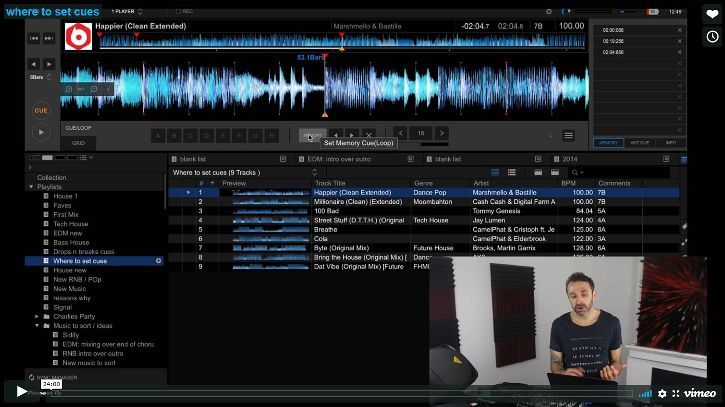Enable the REC checkbox

point(178,12)
